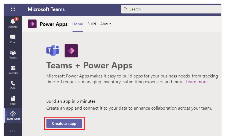Click the large Power Apps logo graphic
The width and height of the screenshot is (225, 139).
[x=71, y=51]
